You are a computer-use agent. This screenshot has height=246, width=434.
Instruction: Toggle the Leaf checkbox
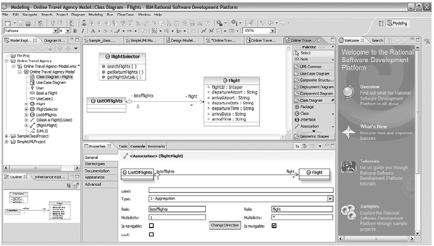point(152,235)
